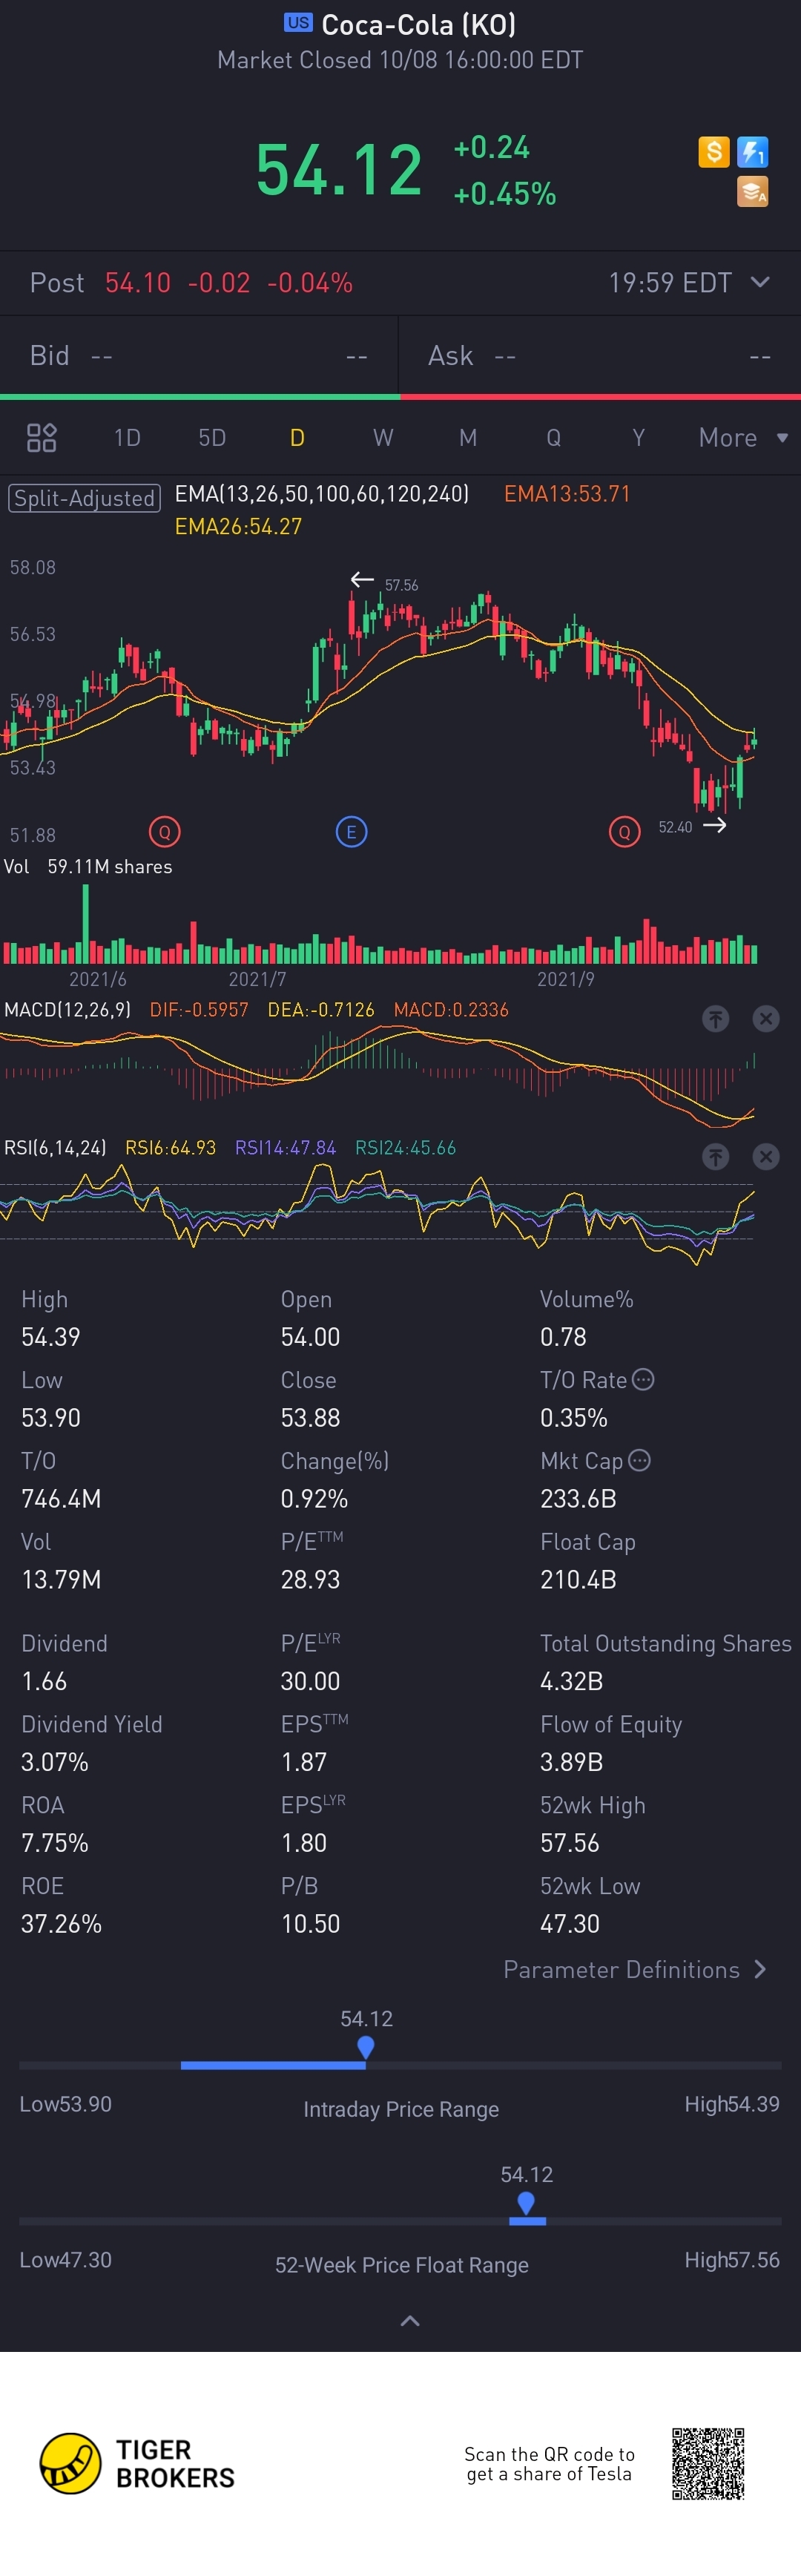Collapse the details with up chevron

[x=410, y=2321]
